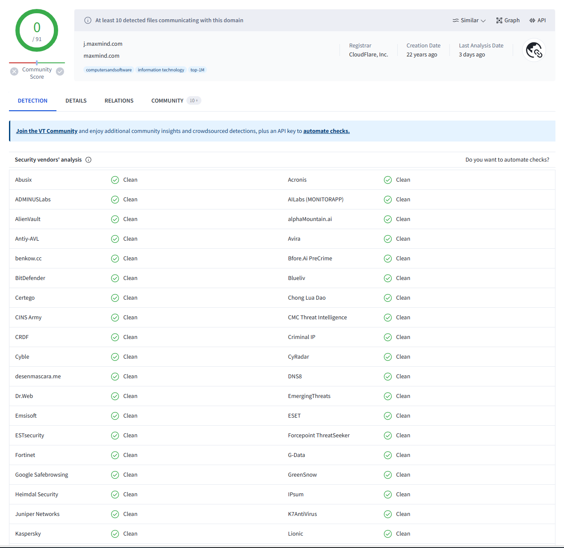
Task: Click the 0/91 detection score circle
Action: (x=37, y=31)
